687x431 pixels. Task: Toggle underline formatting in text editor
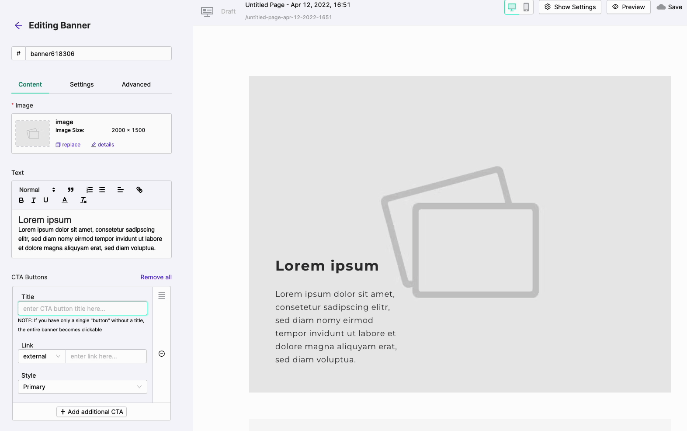46,200
